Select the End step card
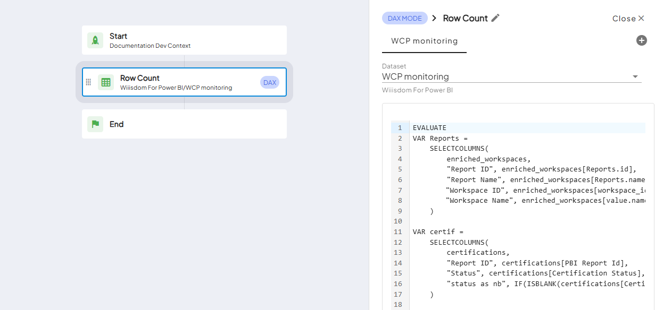This screenshot has width=655, height=310. pos(184,124)
